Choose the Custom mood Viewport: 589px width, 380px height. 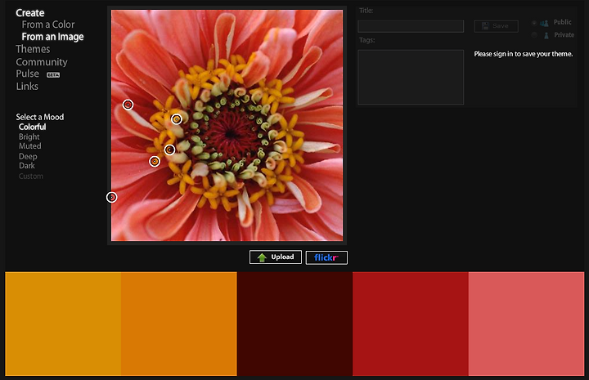31,177
